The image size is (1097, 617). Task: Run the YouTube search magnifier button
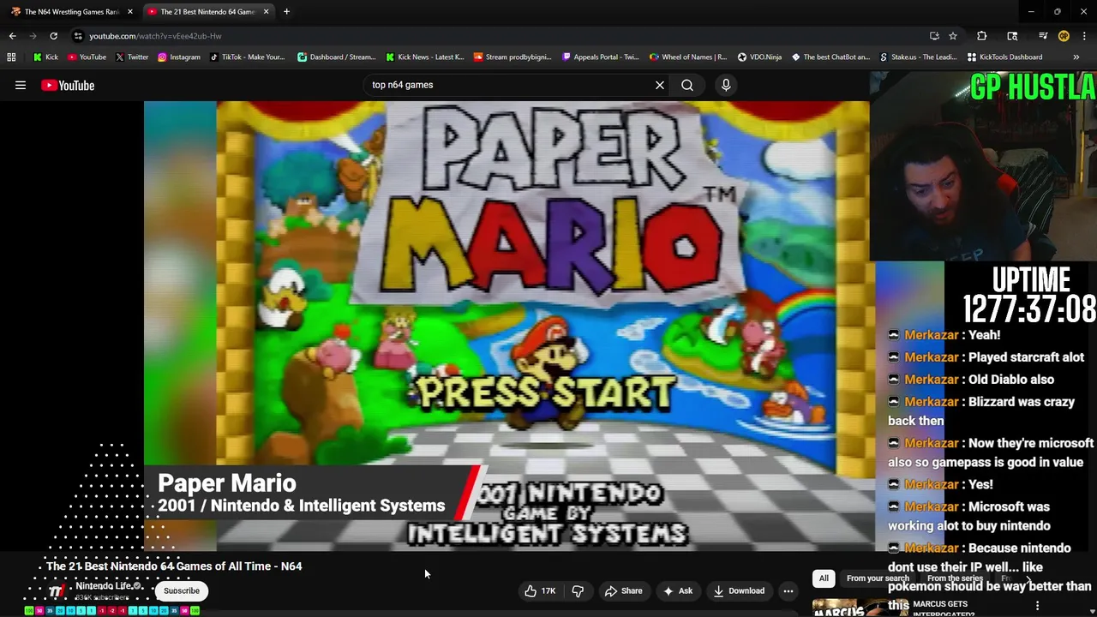(x=687, y=85)
